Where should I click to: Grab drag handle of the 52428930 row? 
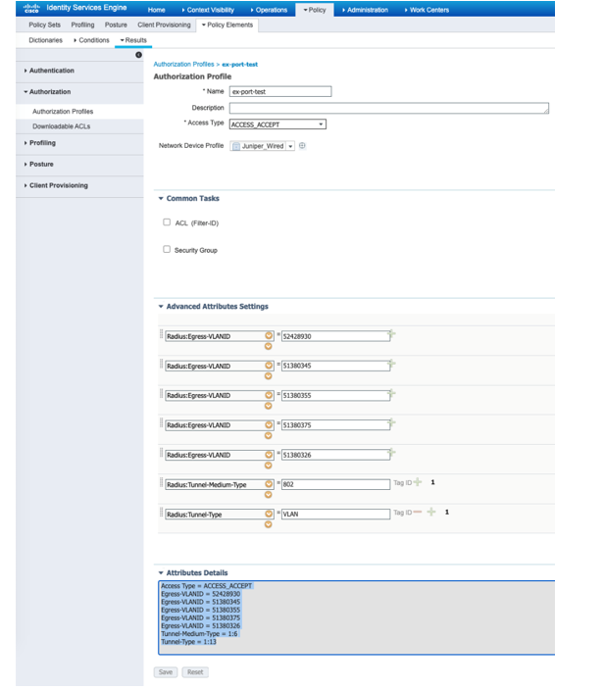(161, 334)
